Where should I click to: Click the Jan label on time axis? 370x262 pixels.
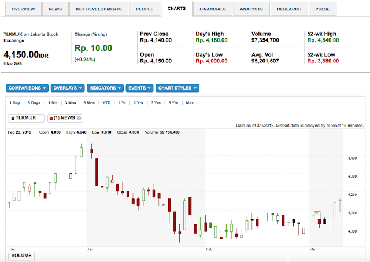click(90, 249)
